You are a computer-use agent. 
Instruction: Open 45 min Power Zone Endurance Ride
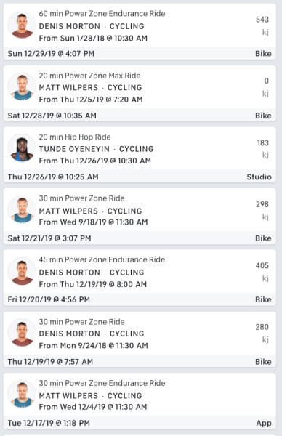tap(102, 259)
